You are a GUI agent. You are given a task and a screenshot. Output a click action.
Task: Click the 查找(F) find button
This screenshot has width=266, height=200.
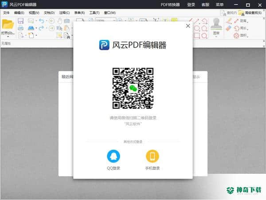pos(228,13)
